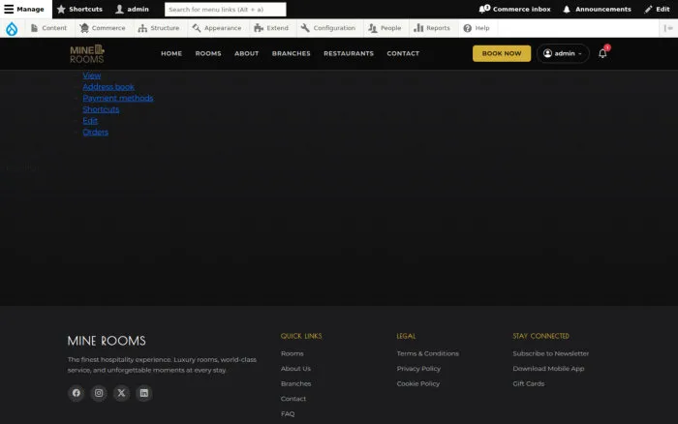The height and width of the screenshot is (424, 678).
Task: Visit the LinkedIn social icon
Action: (x=144, y=393)
